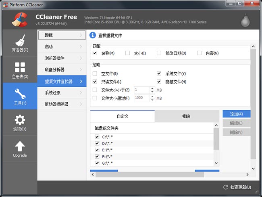Screen dimensions: 262x197
Task: Uncheck the G:\*.* drive checkbox
Action: click(x=97, y=163)
